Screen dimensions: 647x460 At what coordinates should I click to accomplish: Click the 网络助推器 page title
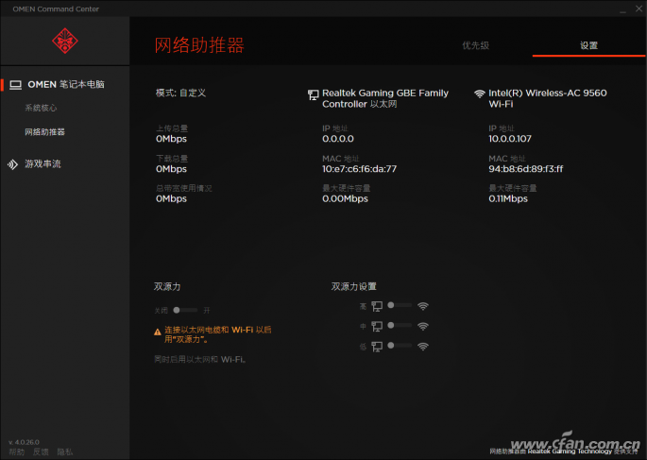click(199, 45)
